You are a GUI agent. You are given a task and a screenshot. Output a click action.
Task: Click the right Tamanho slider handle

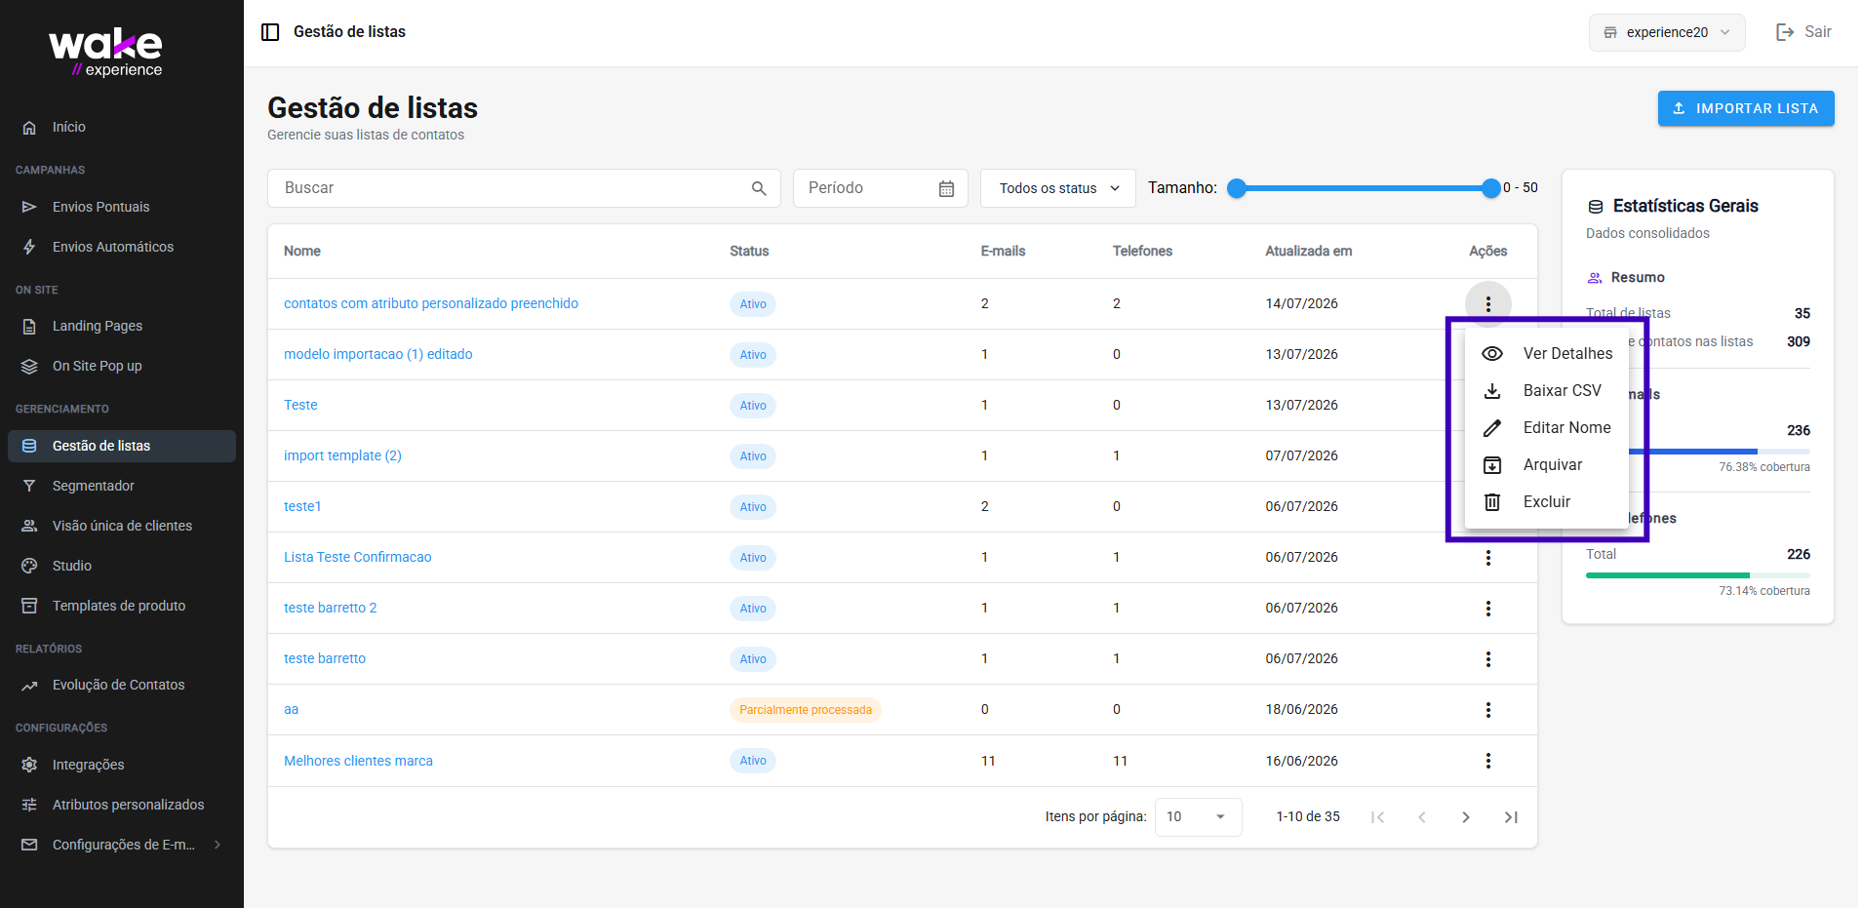[x=1491, y=188]
